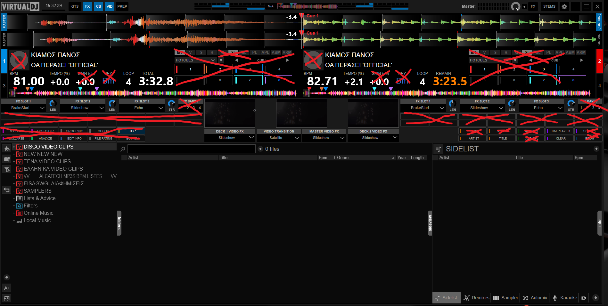The image size is (608, 306).
Task: Click the filter folder funnel icon
Action: (x=7, y=169)
